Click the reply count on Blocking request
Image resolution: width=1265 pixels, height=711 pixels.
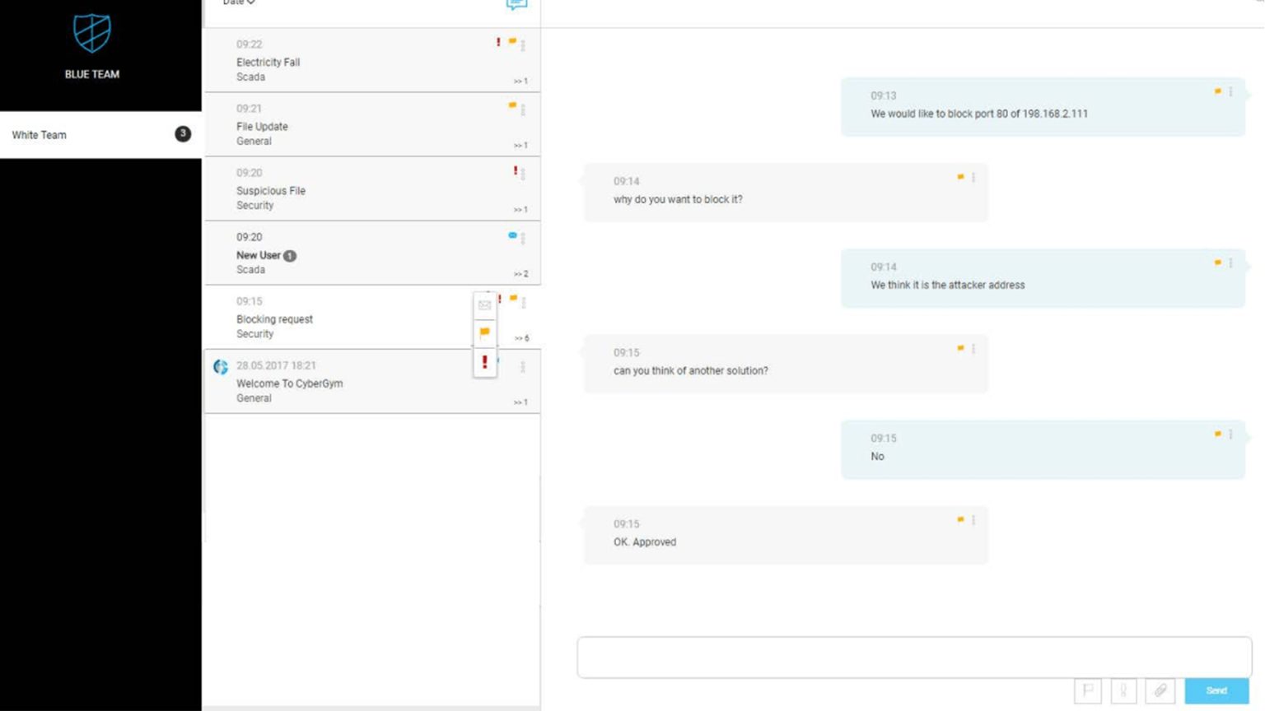(522, 338)
